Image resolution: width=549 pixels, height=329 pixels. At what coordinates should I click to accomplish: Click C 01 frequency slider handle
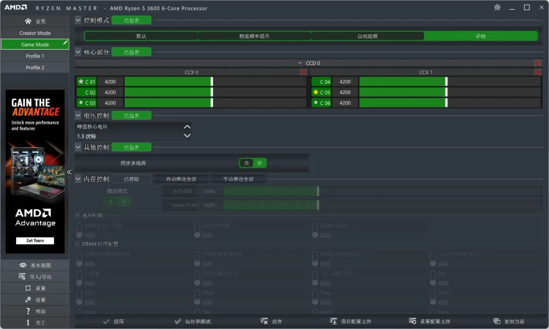(212, 81)
